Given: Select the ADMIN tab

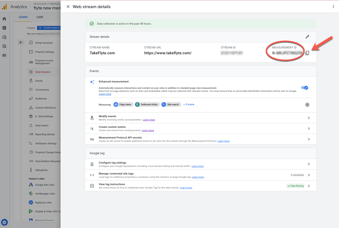Looking at the screenshot, I should point(23,17).
